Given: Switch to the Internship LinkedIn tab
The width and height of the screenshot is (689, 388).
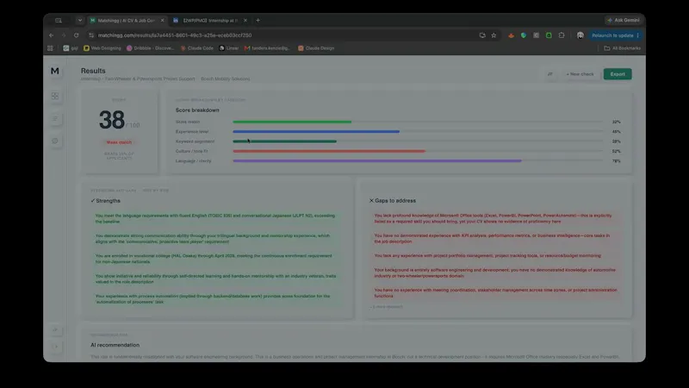Looking at the screenshot, I should click(210, 20).
